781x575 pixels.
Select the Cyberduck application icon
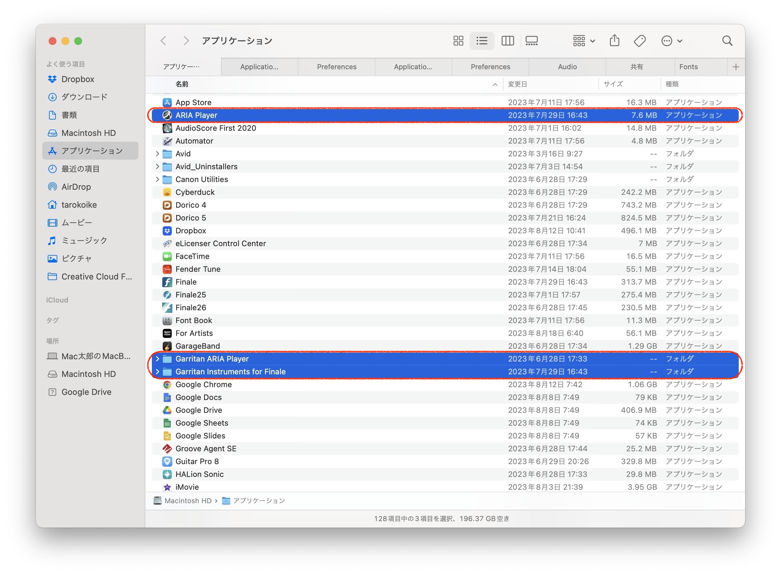coord(167,192)
